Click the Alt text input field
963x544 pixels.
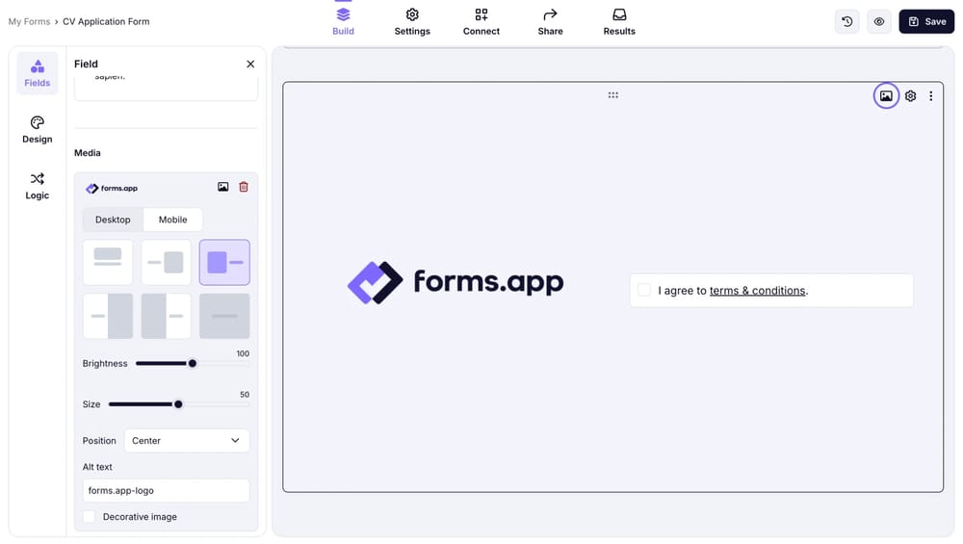(166, 491)
